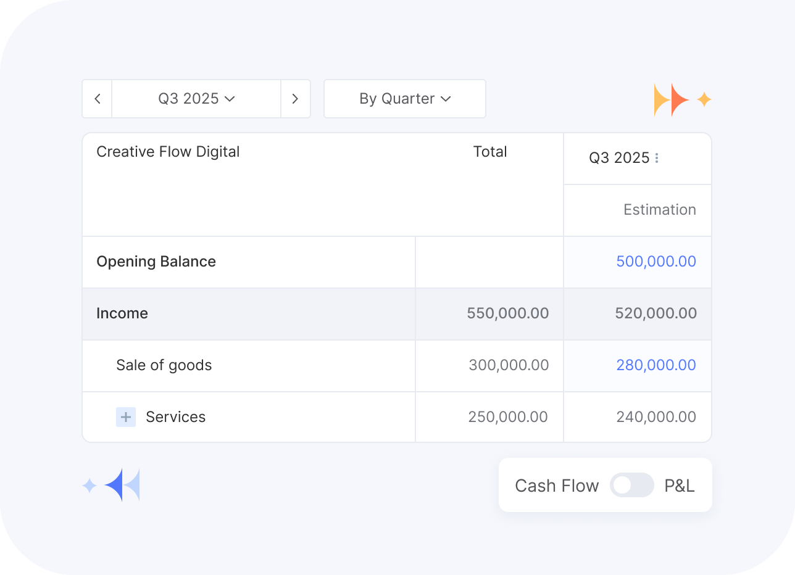This screenshot has height=575, width=795.
Task: Click the Creative Flow Digital company name
Action: [168, 152]
